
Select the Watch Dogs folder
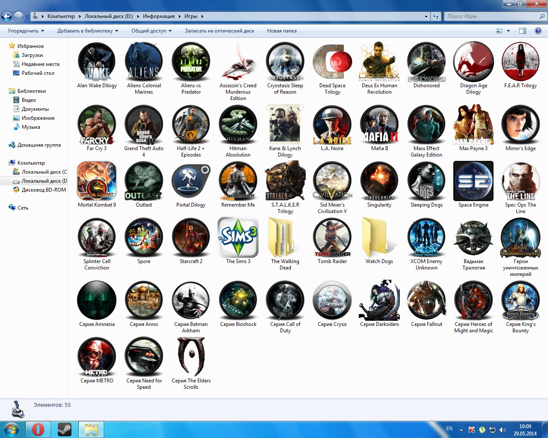[x=379, y=237]
